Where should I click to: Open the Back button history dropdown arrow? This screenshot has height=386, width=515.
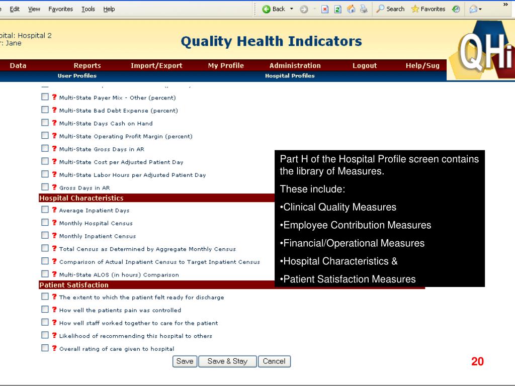click(291, 9)
